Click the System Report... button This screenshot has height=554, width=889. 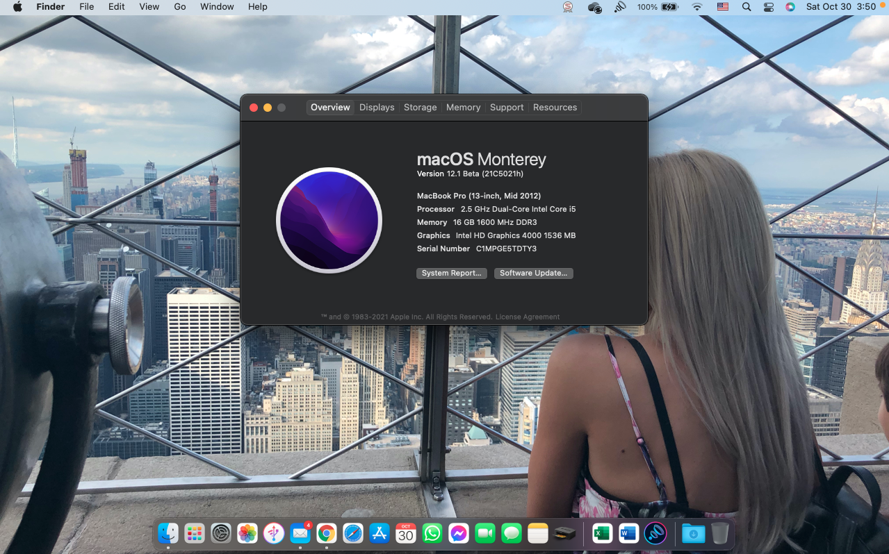pos(452,274)
